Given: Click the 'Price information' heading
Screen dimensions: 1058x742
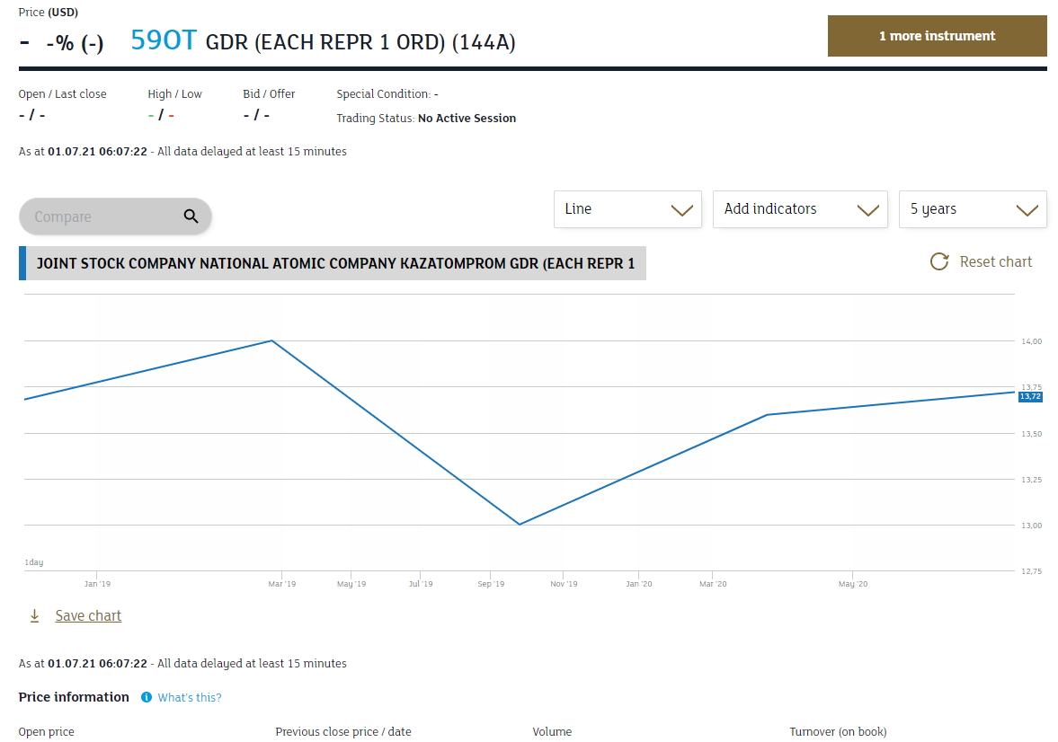Looking at the screenshot, I should pos(74,697).
